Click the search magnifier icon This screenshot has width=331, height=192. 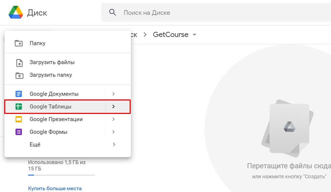click(x=113, y=12)
